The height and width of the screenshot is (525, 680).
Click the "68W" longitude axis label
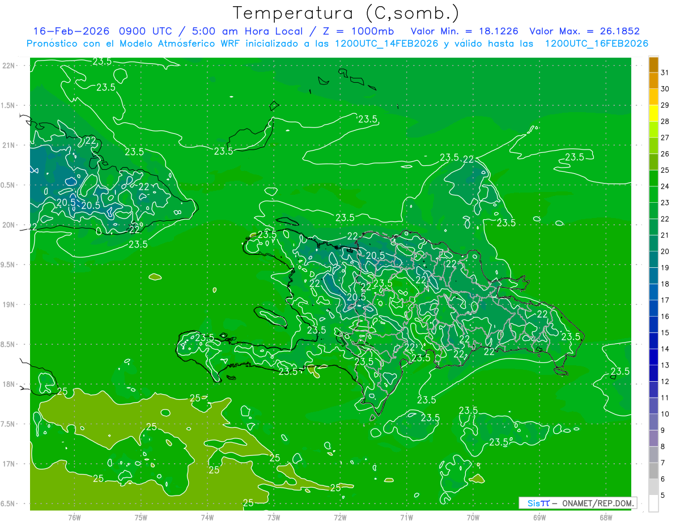click(x=606, y=518)
